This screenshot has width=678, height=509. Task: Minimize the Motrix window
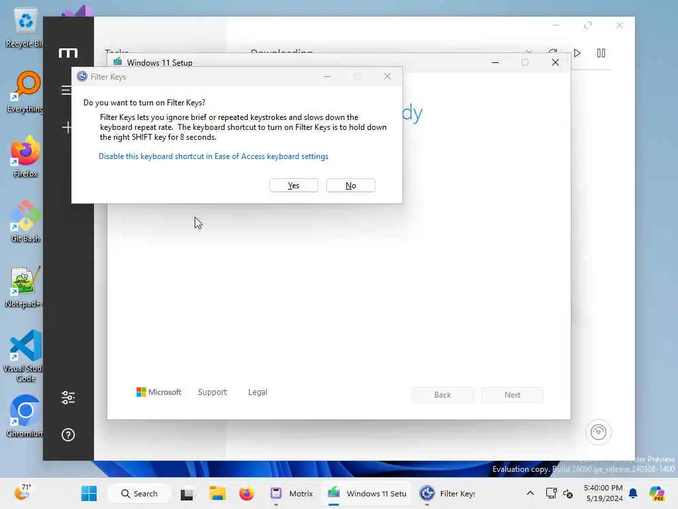tap(556, 25)
